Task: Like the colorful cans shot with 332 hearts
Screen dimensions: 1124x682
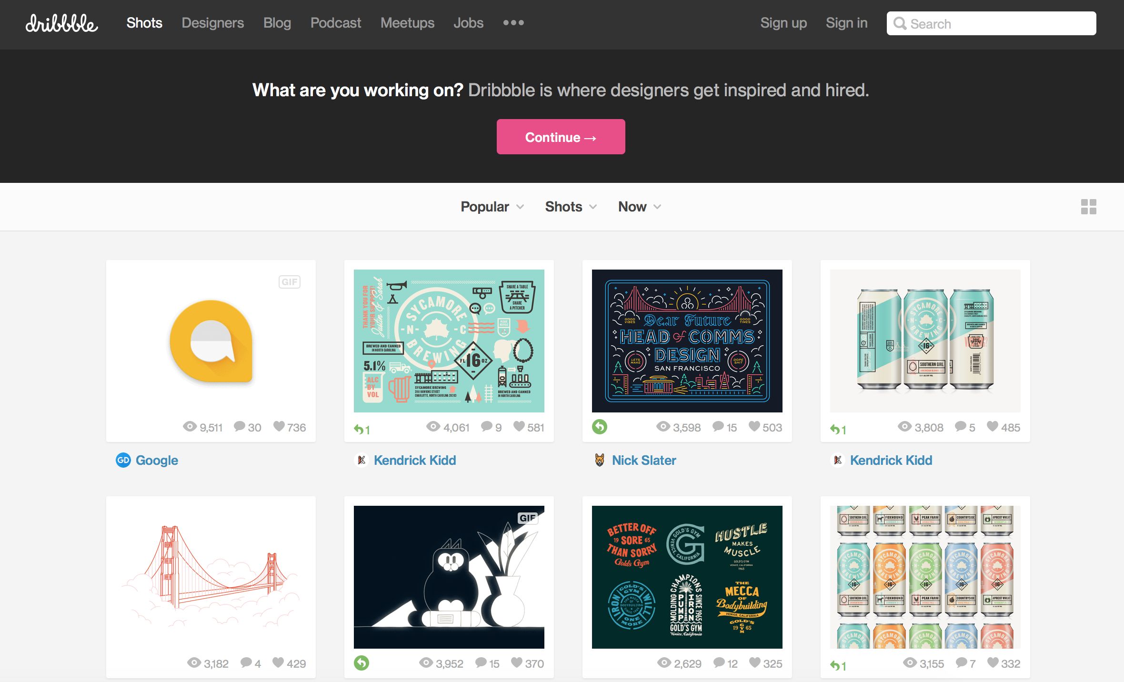Action: [x=993, y=662]
